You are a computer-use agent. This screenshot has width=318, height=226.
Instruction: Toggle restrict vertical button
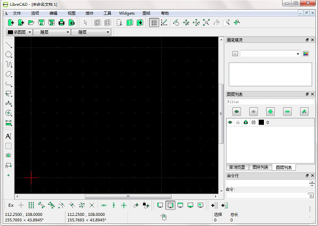[x=113, y=205]
